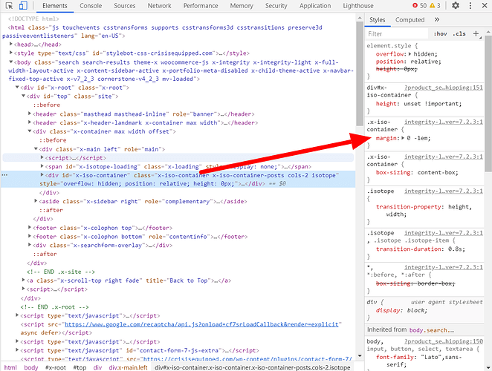Activate the inspect element picker icon
The image size is (492, 371).
coord(9,6)
